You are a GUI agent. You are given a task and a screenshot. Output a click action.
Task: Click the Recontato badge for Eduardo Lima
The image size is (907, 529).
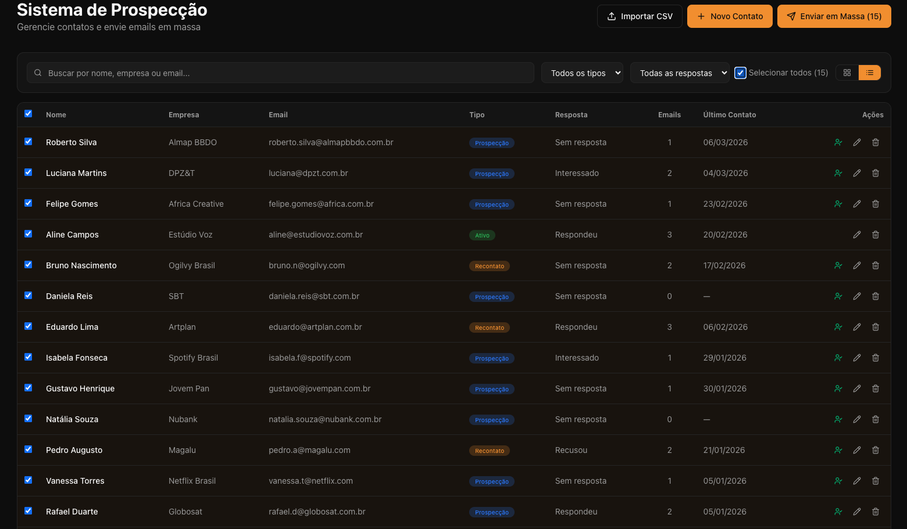(x=489, y=328)
